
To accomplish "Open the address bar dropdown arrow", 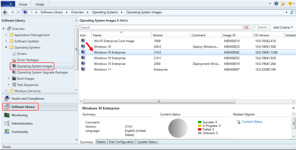I will (x=286, y=12).
